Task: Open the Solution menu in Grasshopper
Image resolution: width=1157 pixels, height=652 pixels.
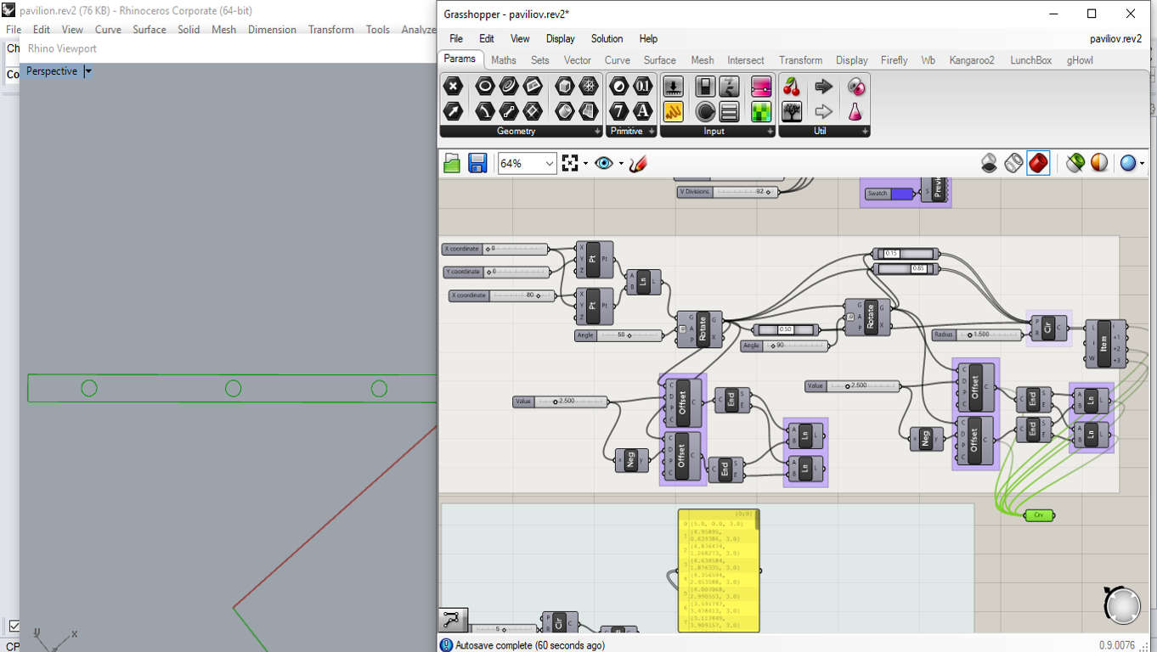Action: pyautogui.click(x=607, y=38)
